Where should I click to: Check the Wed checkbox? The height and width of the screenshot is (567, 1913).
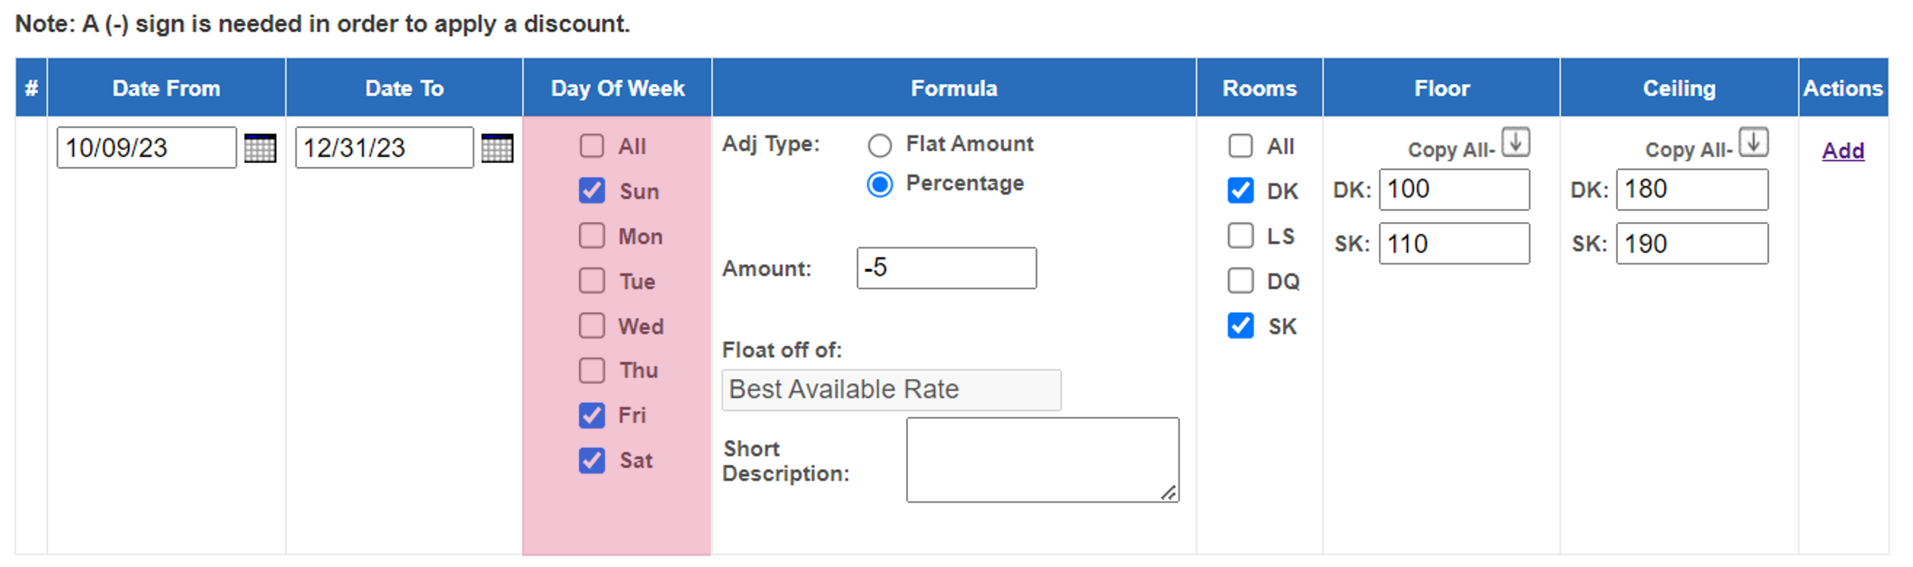tap(592, 325)
